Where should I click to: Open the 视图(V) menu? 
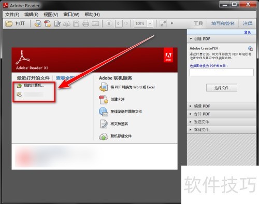51,15
